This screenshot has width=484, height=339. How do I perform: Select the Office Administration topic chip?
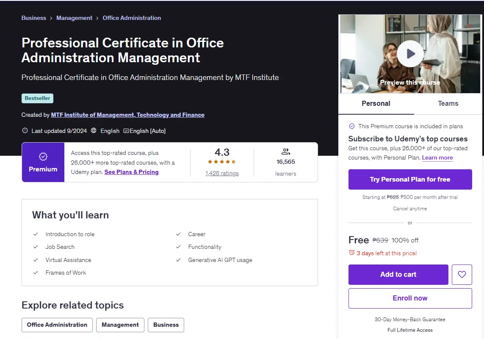57,325
